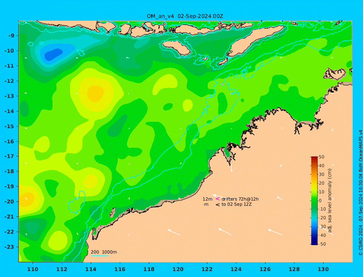The width and height of the screenshot is (363, 277).
Task: Click latitude axis label '-18'
Action: 9,171
